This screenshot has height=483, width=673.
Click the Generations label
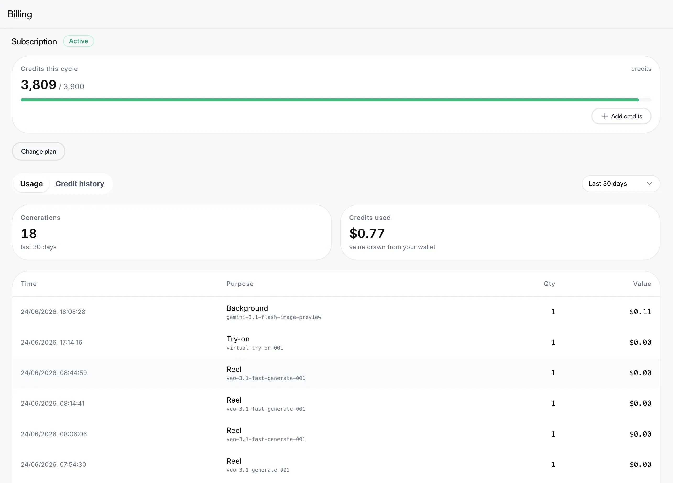(41, 218)
